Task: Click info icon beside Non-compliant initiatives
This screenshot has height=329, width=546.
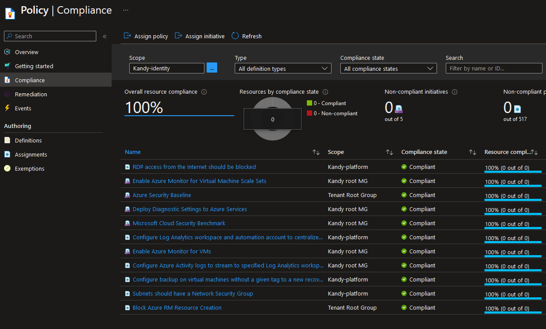Action: point(455,92)
